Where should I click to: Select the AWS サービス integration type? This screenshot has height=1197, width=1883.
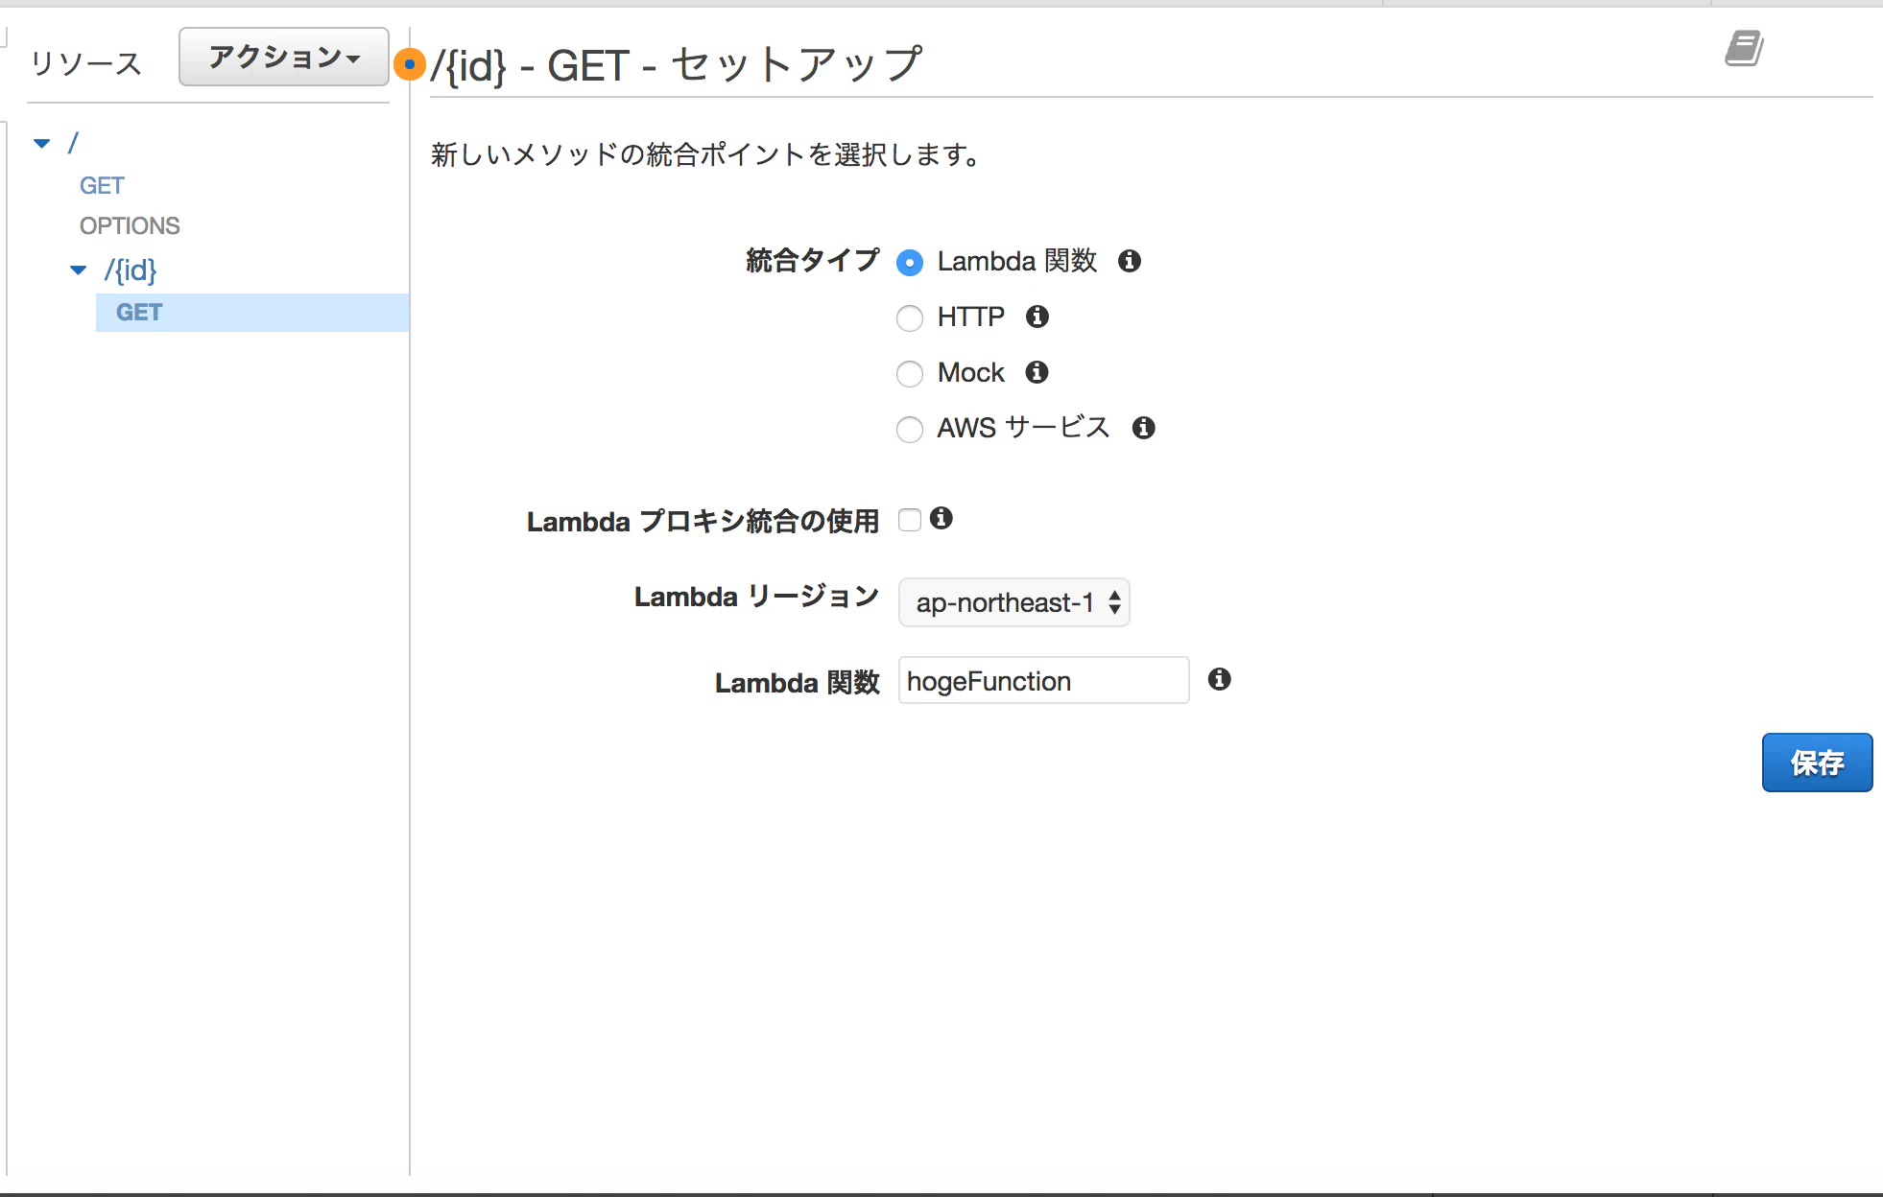[910, 429]
